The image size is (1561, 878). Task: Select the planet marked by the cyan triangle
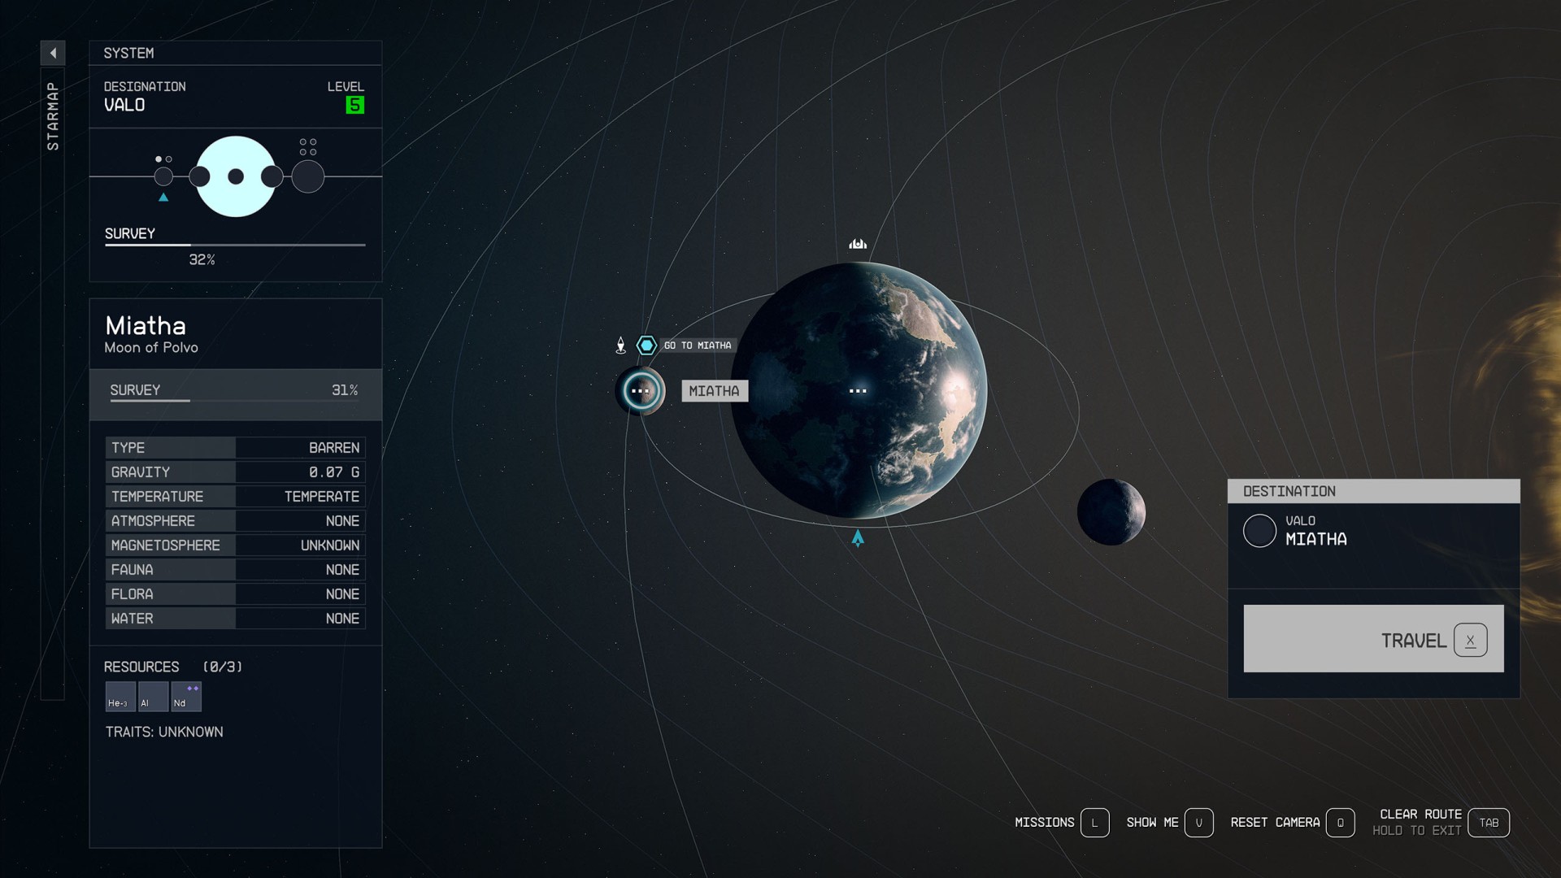coord(163,176)
